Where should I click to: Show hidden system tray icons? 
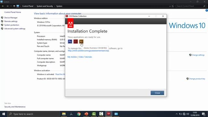(176, 114)
